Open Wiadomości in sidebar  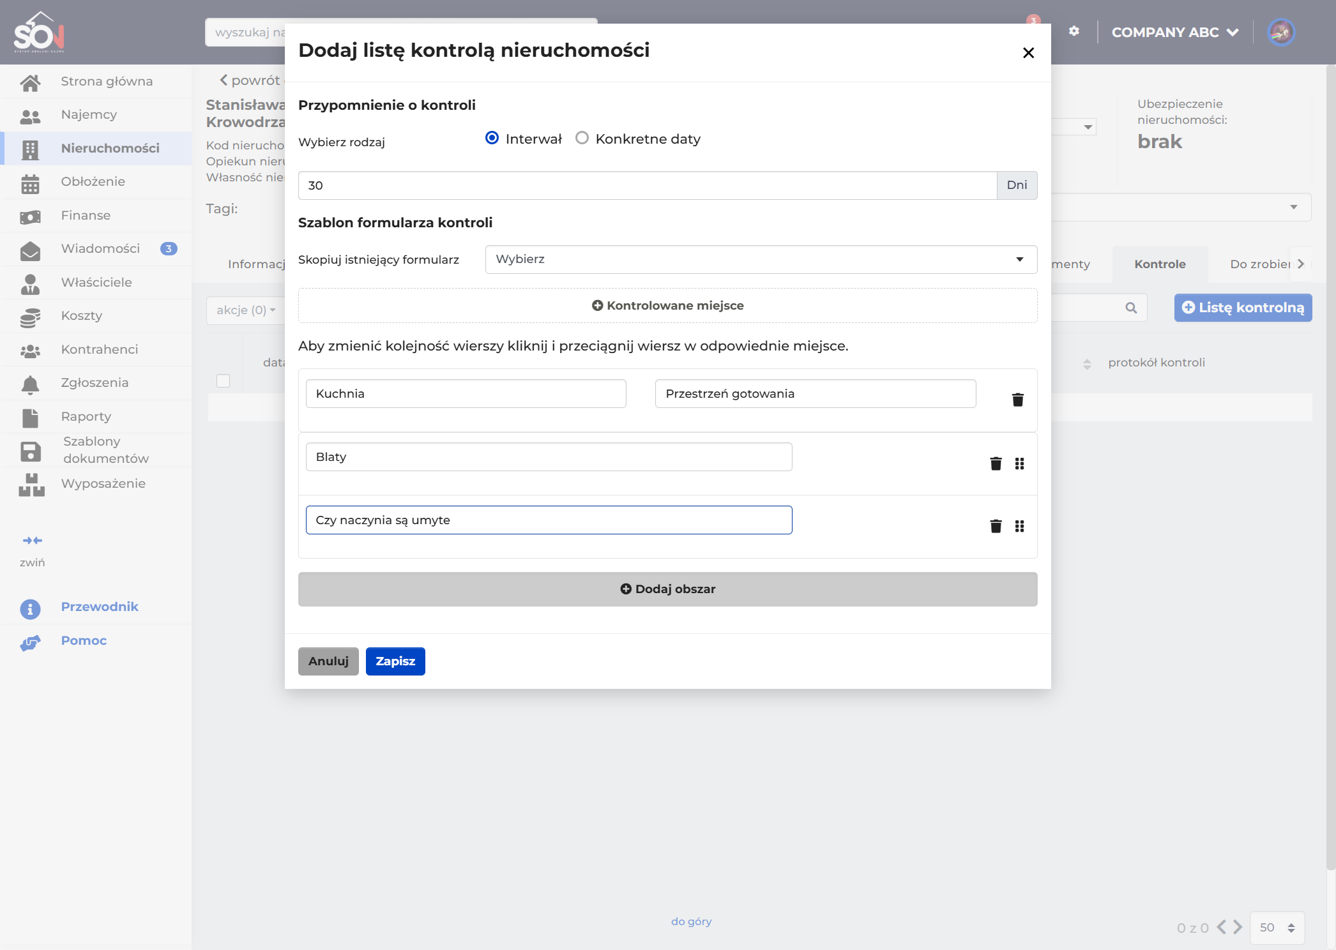click(x=96, y=249)
